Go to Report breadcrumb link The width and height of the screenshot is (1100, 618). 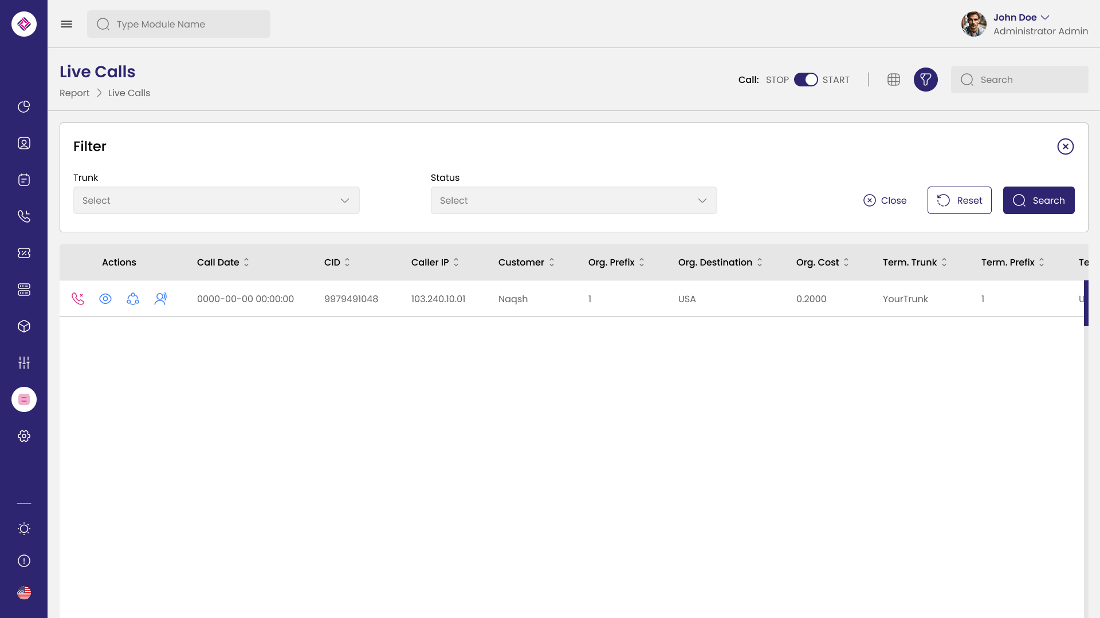pos(74,93)
